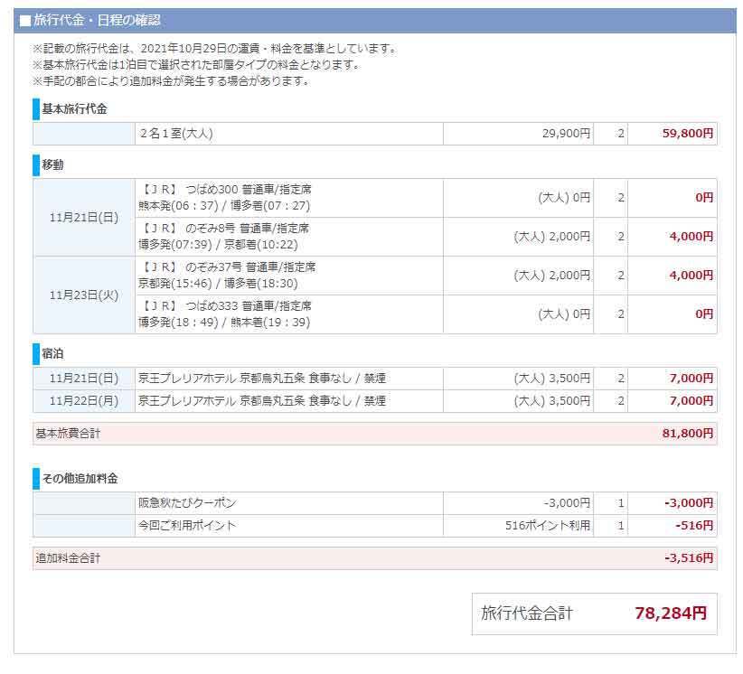Screen dimensions: 743x674
Task: Click the その他追加料金 section heading
Action: pos(80,479)
